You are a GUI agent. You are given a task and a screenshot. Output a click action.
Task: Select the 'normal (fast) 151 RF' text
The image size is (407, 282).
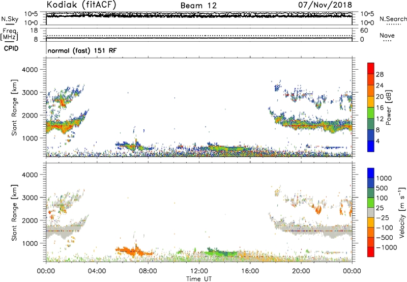pyautogui.click(x=82, y=50)
